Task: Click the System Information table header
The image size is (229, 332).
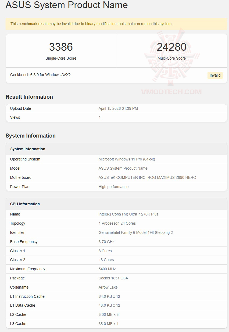Action: click(x=116, y=149)
